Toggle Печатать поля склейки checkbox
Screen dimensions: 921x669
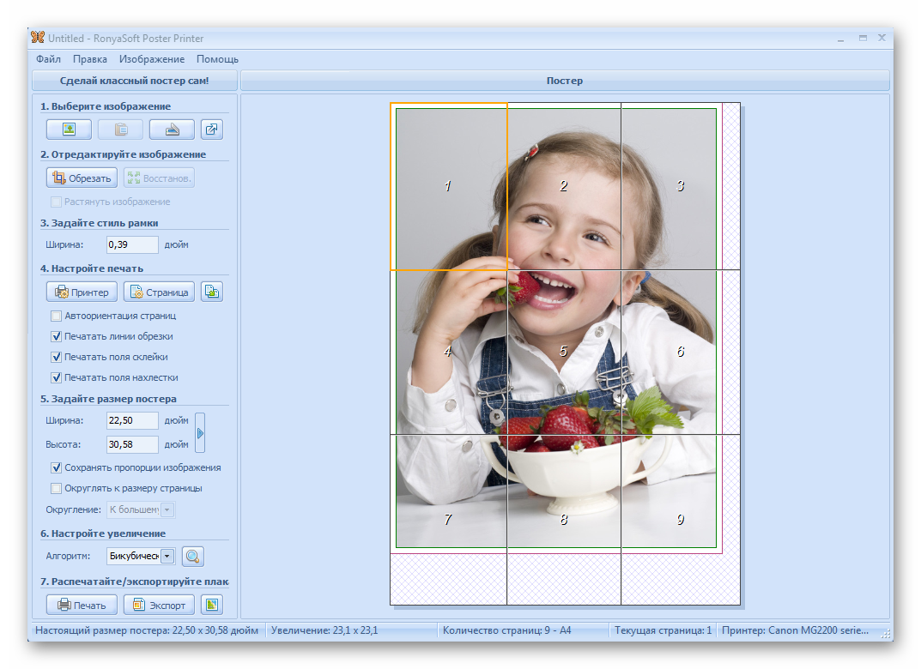tap(57, 357)
